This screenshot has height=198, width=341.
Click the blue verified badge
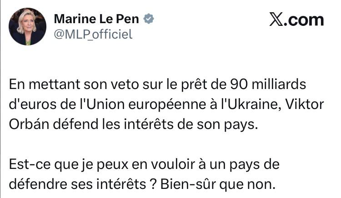pos(148,20)
